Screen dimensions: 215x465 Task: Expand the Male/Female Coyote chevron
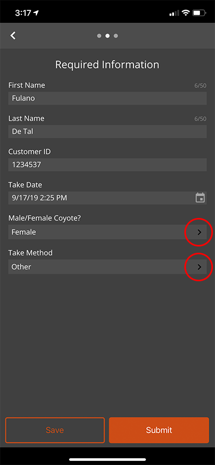coord(199,232)
